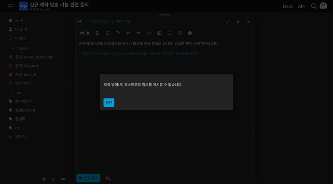The height and width of the screenshot is (184, 333).
Task: Click the developers.bizgo.io reservation URL
Action: point(139,53)
